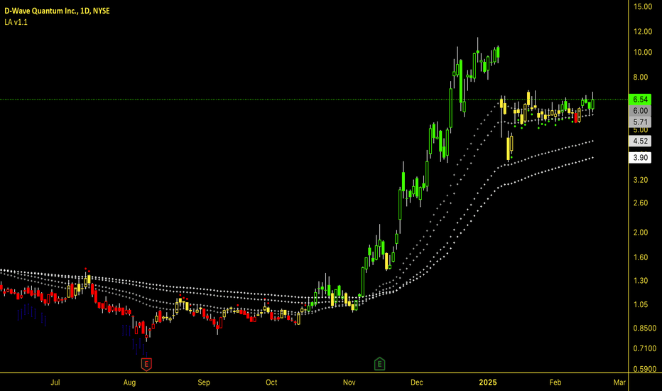Click the green 6.54 current price label
The image size is (662, 391).
pos(640,100)
